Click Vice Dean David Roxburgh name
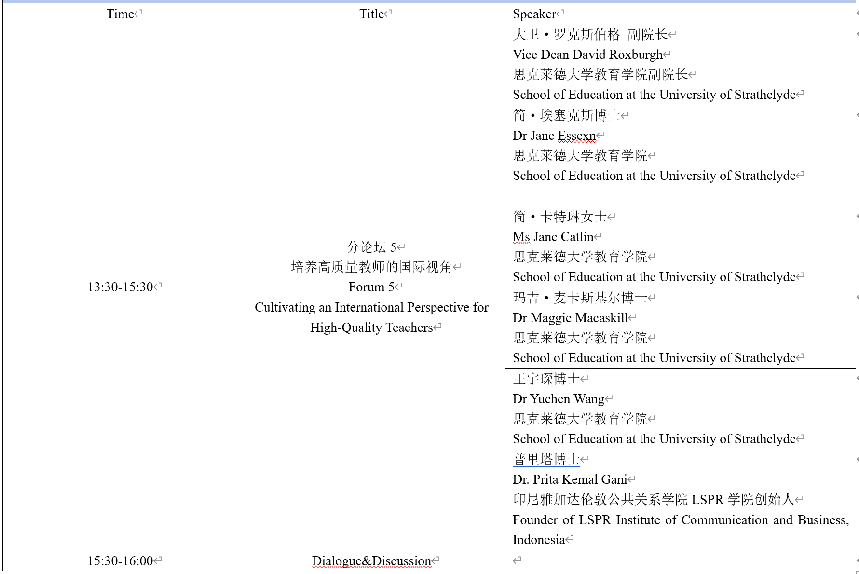Image resolution: width=859 pixels, height=574 pixels. pos(587,55)
